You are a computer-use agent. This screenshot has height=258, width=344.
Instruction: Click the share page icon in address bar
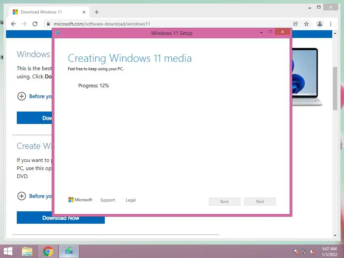296,24
